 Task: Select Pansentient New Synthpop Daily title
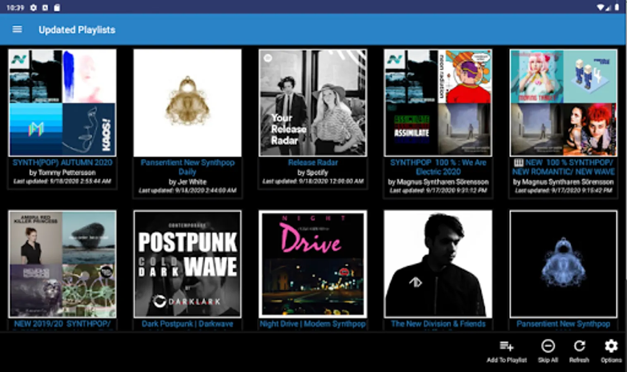[187, 167]
